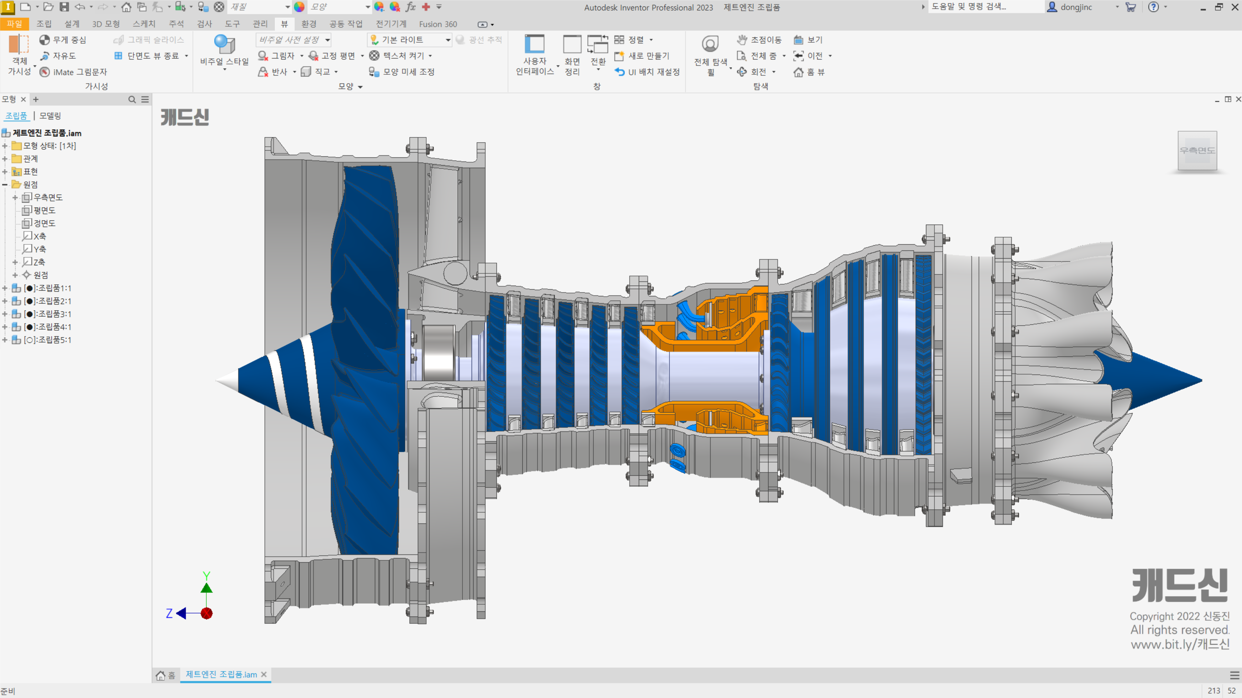Expand the 조립품1:1 tree node
This screenshot has height=698, width=1242.
(x=5, y=288)
